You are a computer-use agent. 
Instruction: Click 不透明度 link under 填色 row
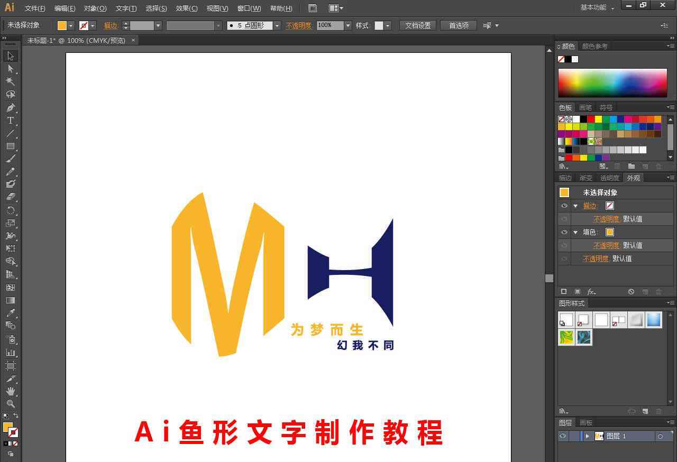click(606, 245)
